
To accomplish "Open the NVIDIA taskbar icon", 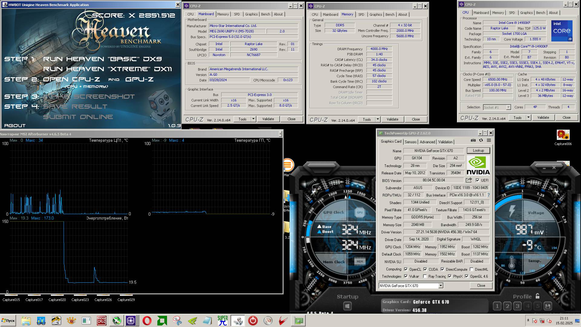I will pyautogui.click(x=192, y=321).
